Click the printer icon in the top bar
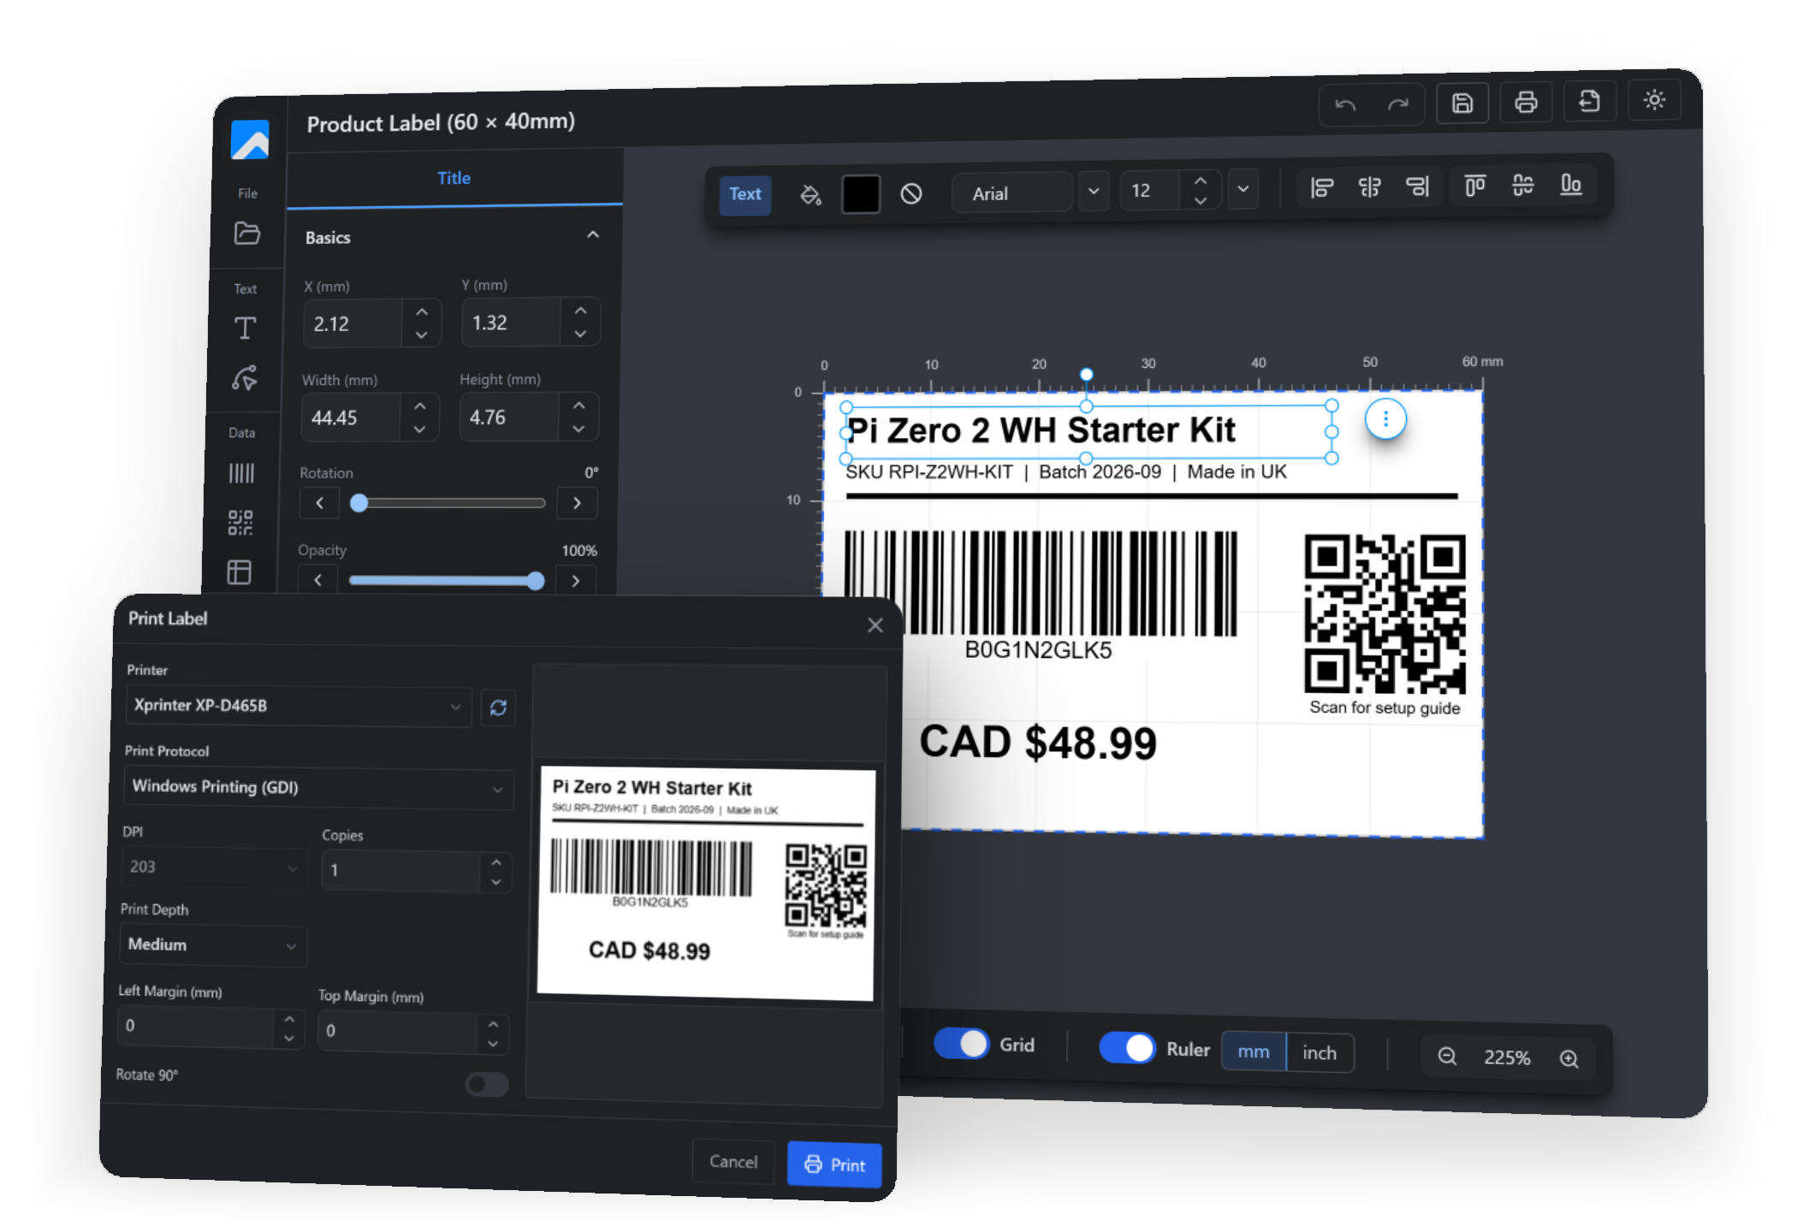This screenshot has width=1797, height=1232. coord(1526,102)
